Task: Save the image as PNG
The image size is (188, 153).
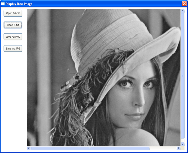Action: pyautogui.click(x=13, y=37)
